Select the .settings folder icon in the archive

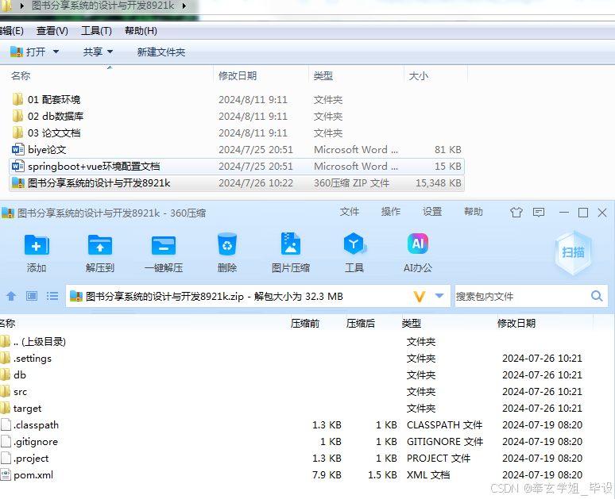pos(5,358)
